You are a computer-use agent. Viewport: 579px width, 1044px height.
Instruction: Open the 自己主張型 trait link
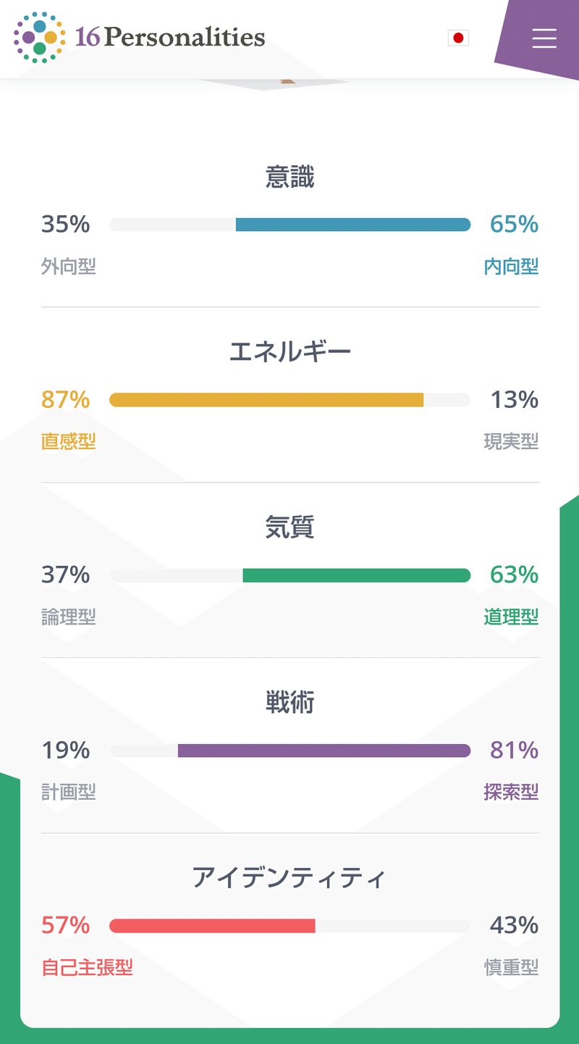[x=87, y=966]
